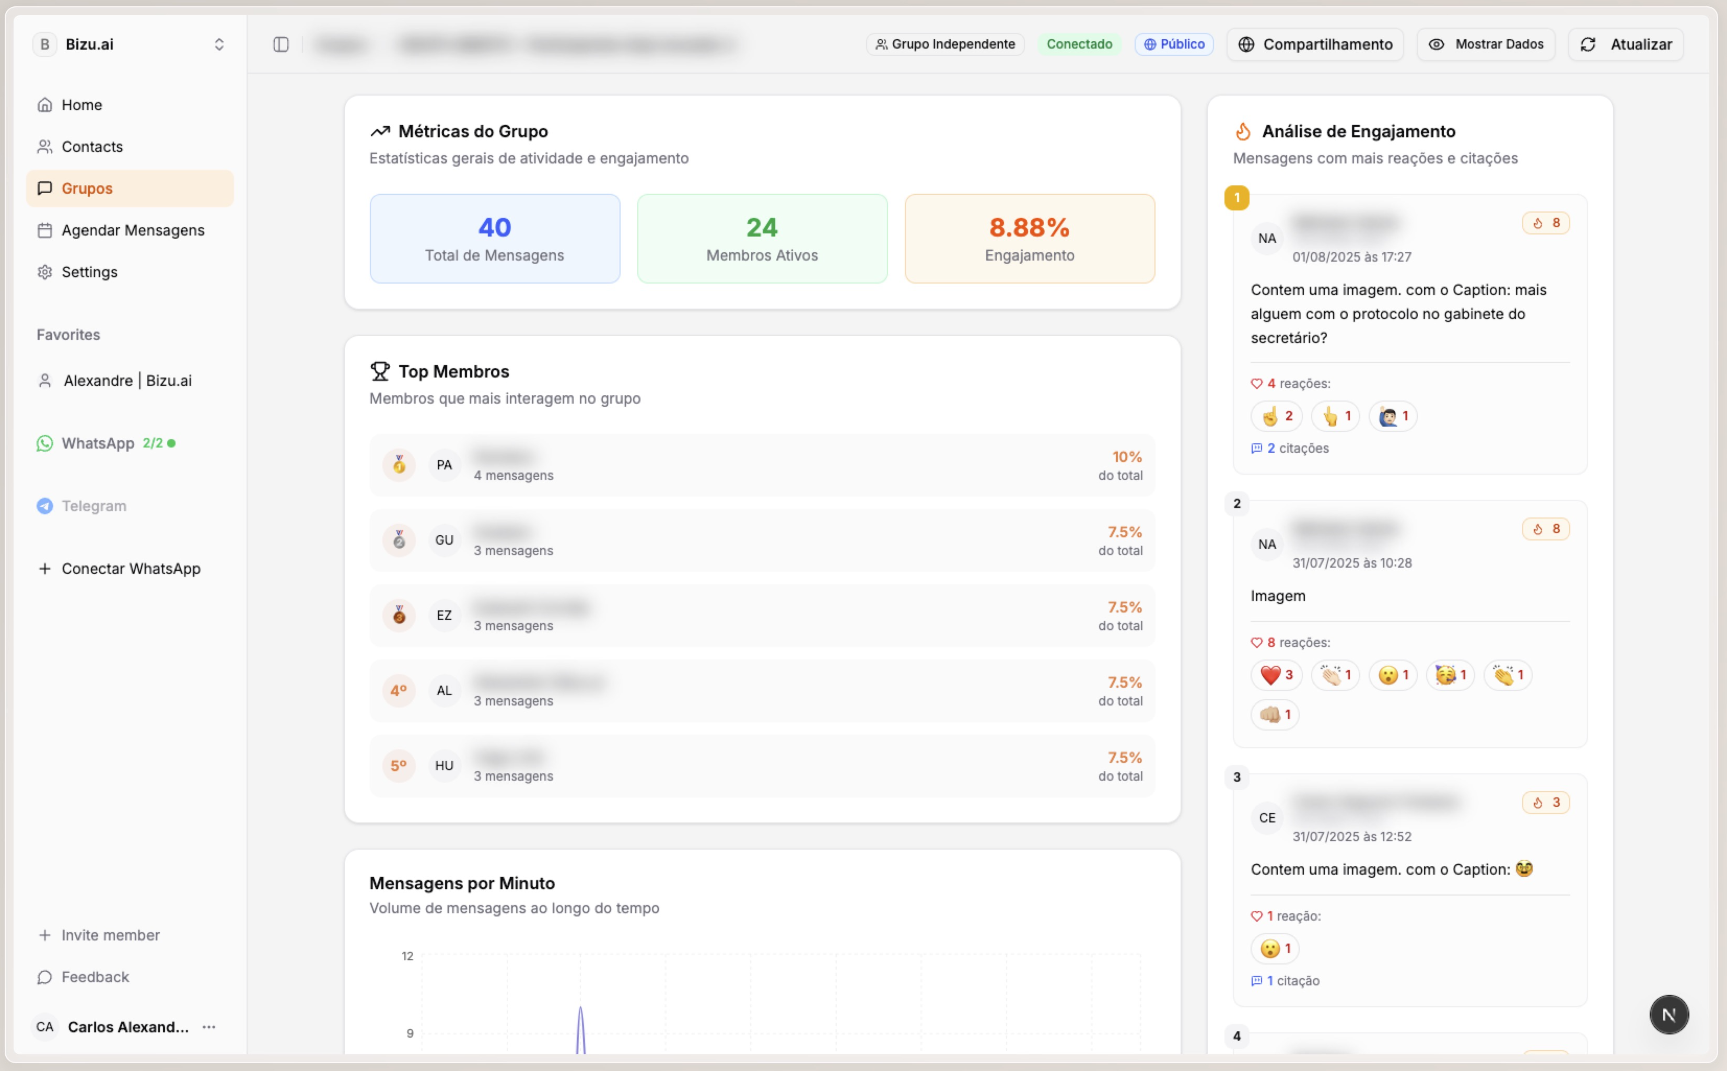Toggle the sidebar panel icon
Image resolution: width=1727 pixels, height=1071 pixels.
coord(281,44)
